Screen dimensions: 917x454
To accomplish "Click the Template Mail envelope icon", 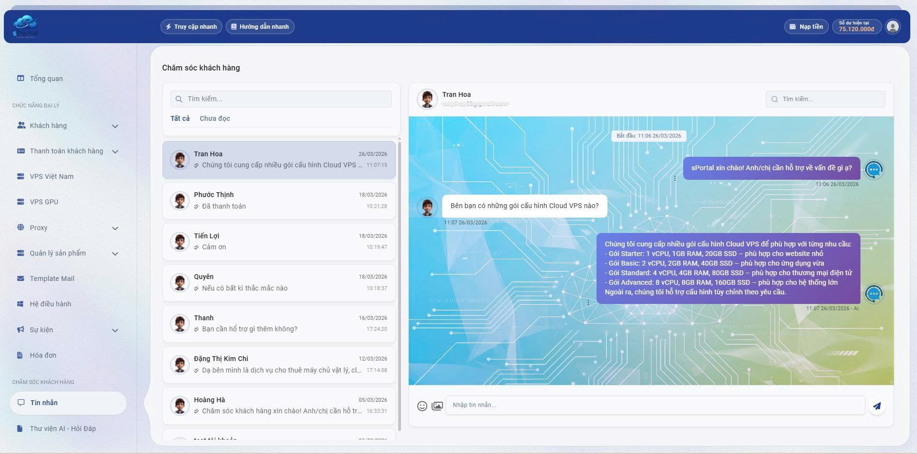I will [x=21, y=278].
